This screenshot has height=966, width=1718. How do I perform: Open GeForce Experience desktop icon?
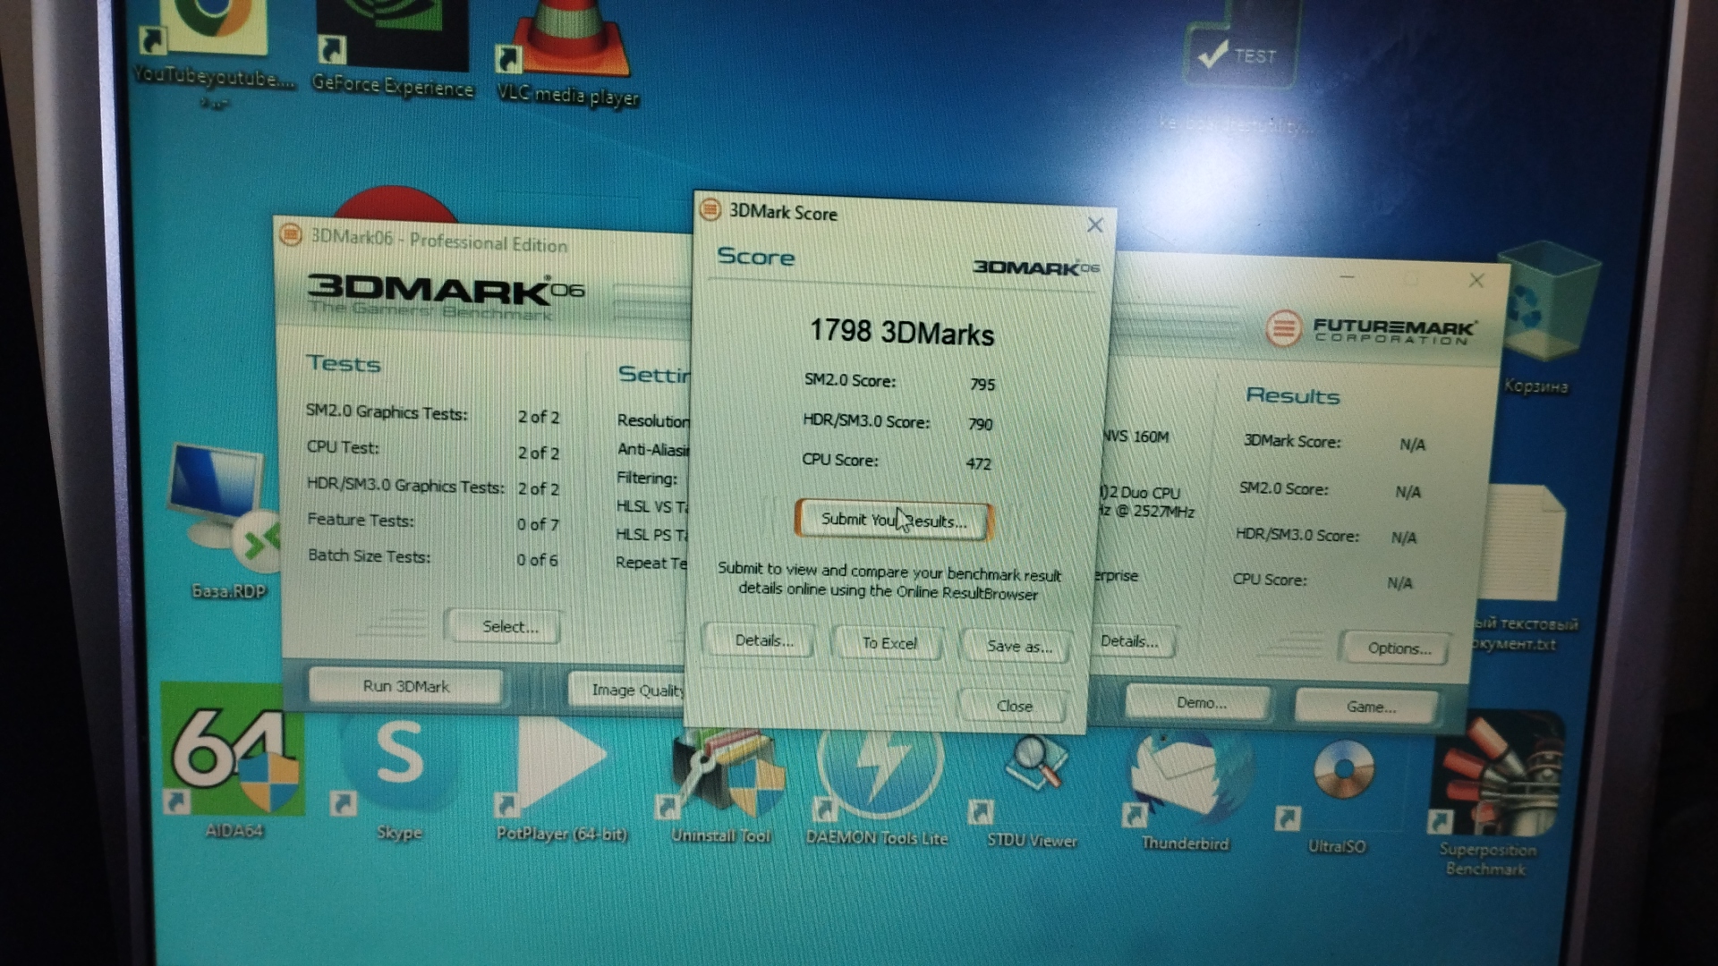(x=392, y=48)
